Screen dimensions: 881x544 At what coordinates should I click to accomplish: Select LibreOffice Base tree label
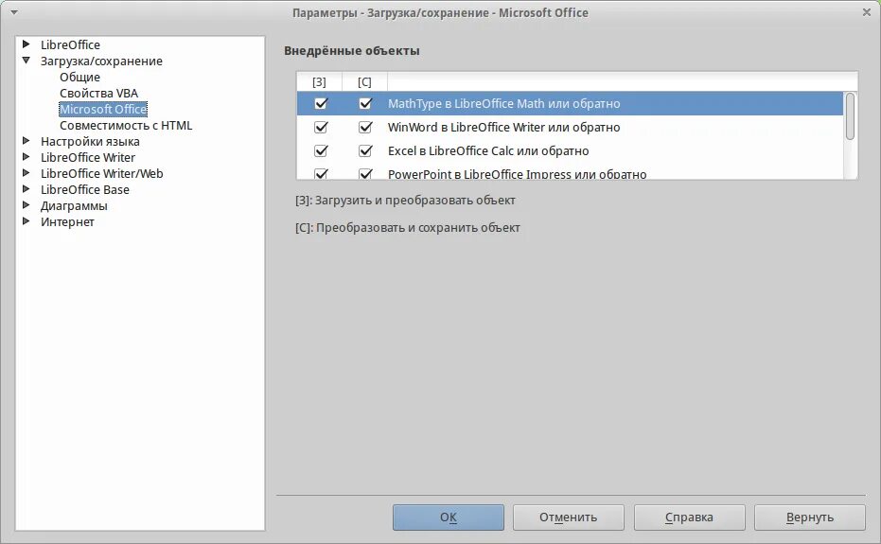85,190
